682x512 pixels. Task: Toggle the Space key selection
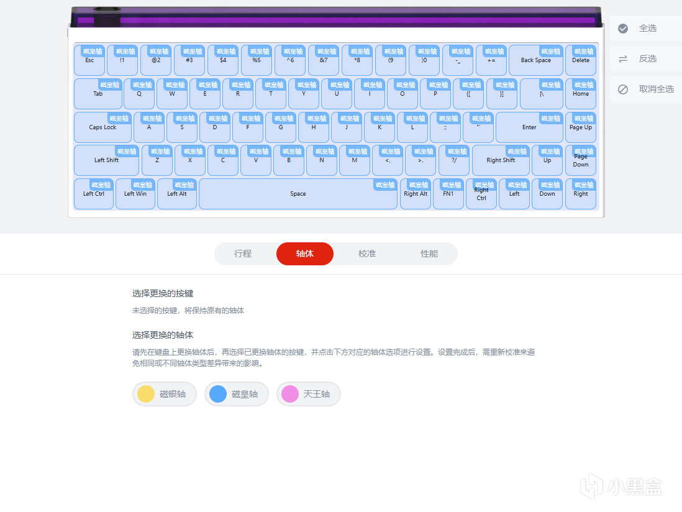[298, 194]
